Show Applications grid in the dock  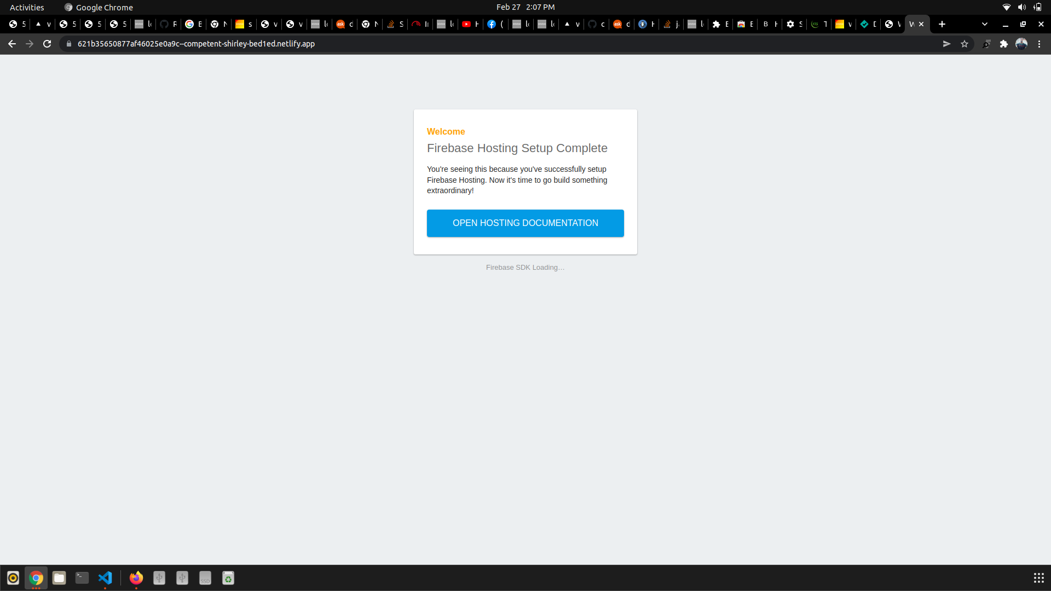pos(1038,578)
